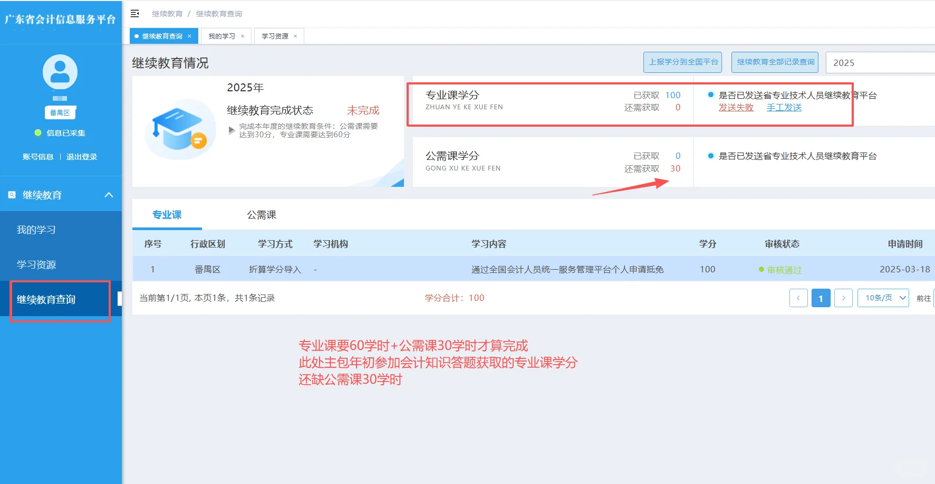The width and height of the screenshot is (935, 484).
Task: Click 退出登录 link
Action: tap(82, 157)
